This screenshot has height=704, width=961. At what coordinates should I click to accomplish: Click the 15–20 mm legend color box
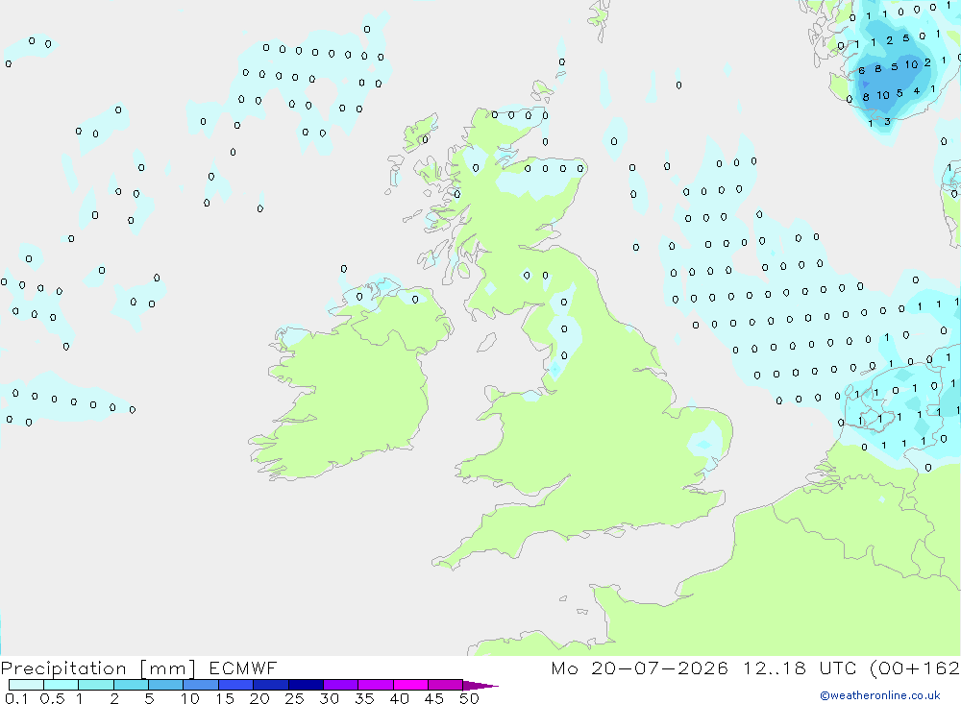[x=235, y=685]
